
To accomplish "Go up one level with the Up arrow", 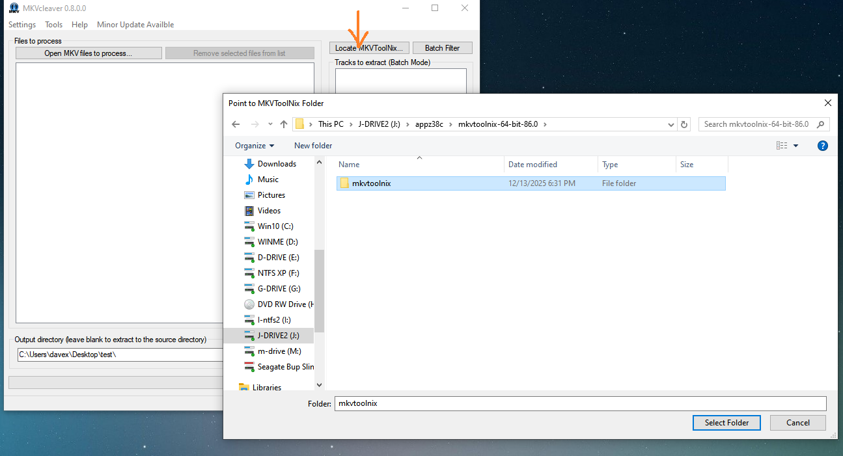I will pos(284,124).
